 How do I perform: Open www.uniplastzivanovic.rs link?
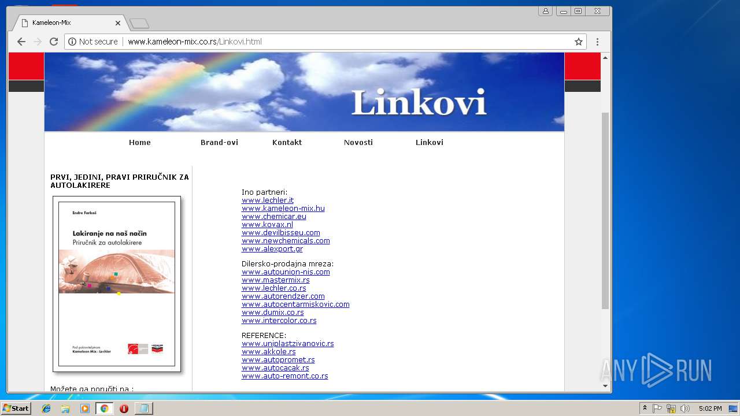(x=288, y=344)
